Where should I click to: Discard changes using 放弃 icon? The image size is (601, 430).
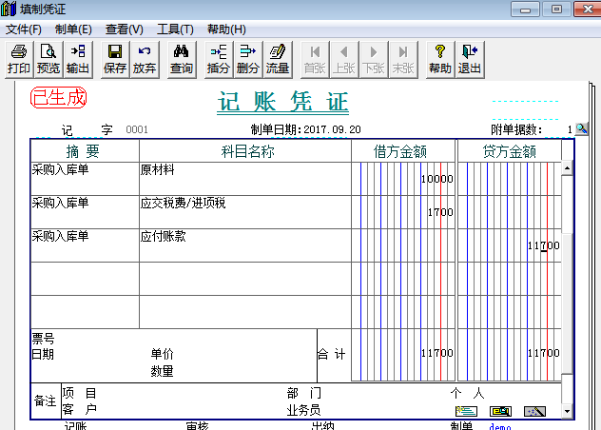pyautogui.click(x=145, y=60)
